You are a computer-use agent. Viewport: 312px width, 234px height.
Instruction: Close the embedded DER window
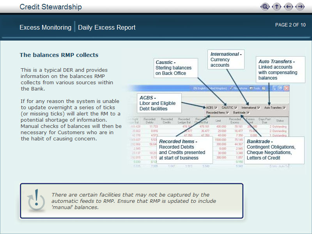[286, 88]
